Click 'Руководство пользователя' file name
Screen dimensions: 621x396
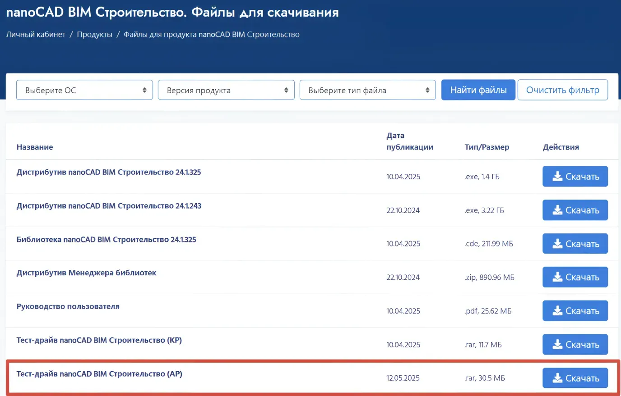tap(68, 306)
